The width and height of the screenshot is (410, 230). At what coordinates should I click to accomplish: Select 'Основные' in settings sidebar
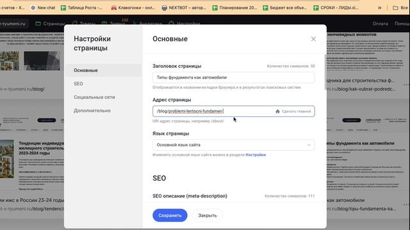pos(104,70)
